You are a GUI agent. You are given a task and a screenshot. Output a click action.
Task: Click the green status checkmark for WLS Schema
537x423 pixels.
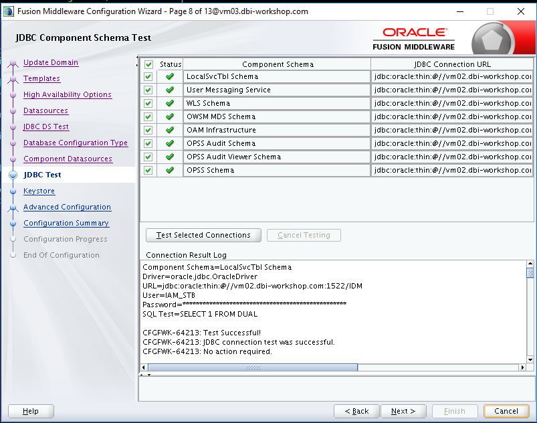click(x=169, y=103)
